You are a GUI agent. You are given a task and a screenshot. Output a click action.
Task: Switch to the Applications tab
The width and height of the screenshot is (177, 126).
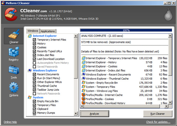tap(48, 31)
